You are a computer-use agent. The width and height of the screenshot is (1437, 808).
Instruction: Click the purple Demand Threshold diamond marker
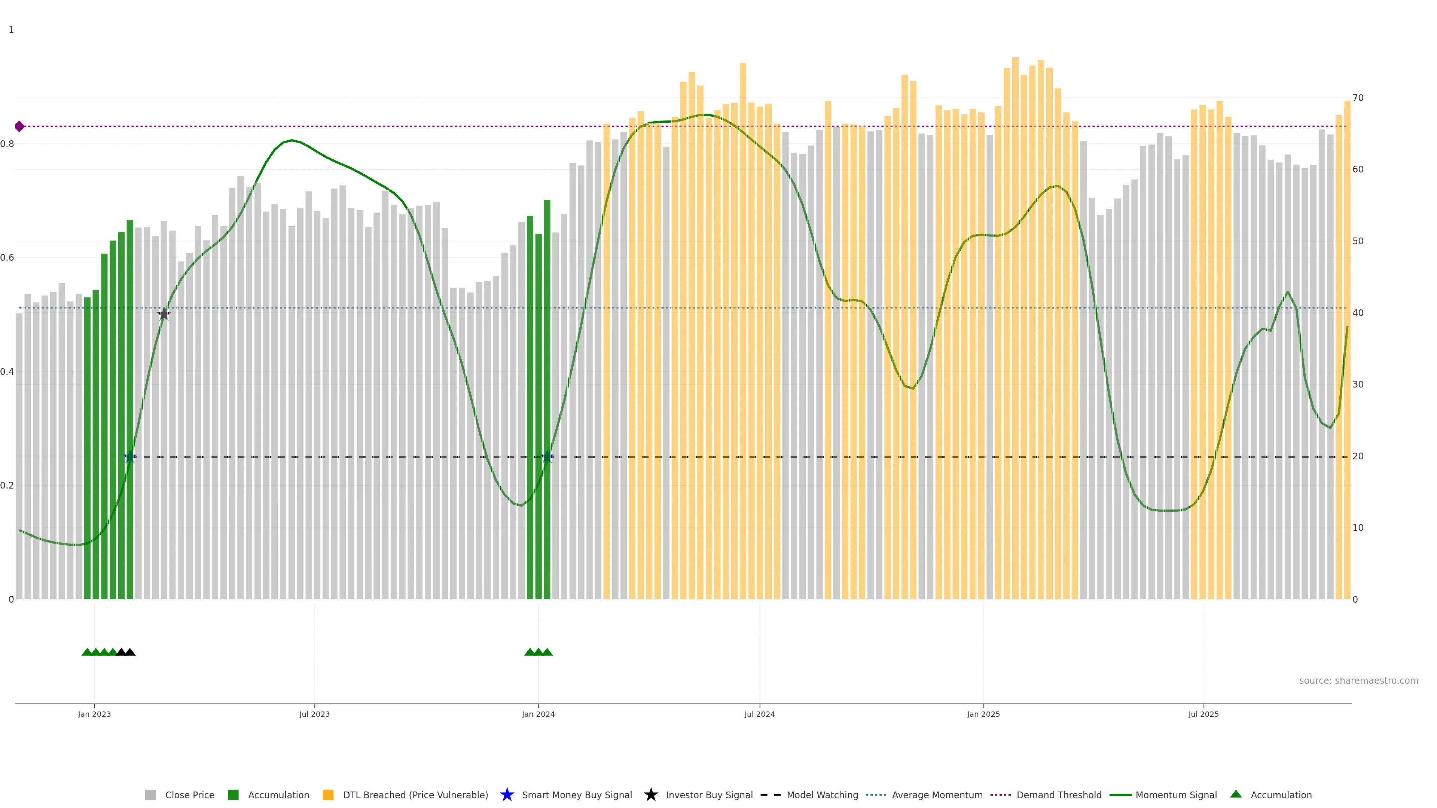pyautogui.click(x=19, y=126)
